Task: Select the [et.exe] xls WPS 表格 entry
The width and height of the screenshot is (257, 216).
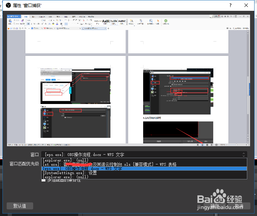Action: 144,164
